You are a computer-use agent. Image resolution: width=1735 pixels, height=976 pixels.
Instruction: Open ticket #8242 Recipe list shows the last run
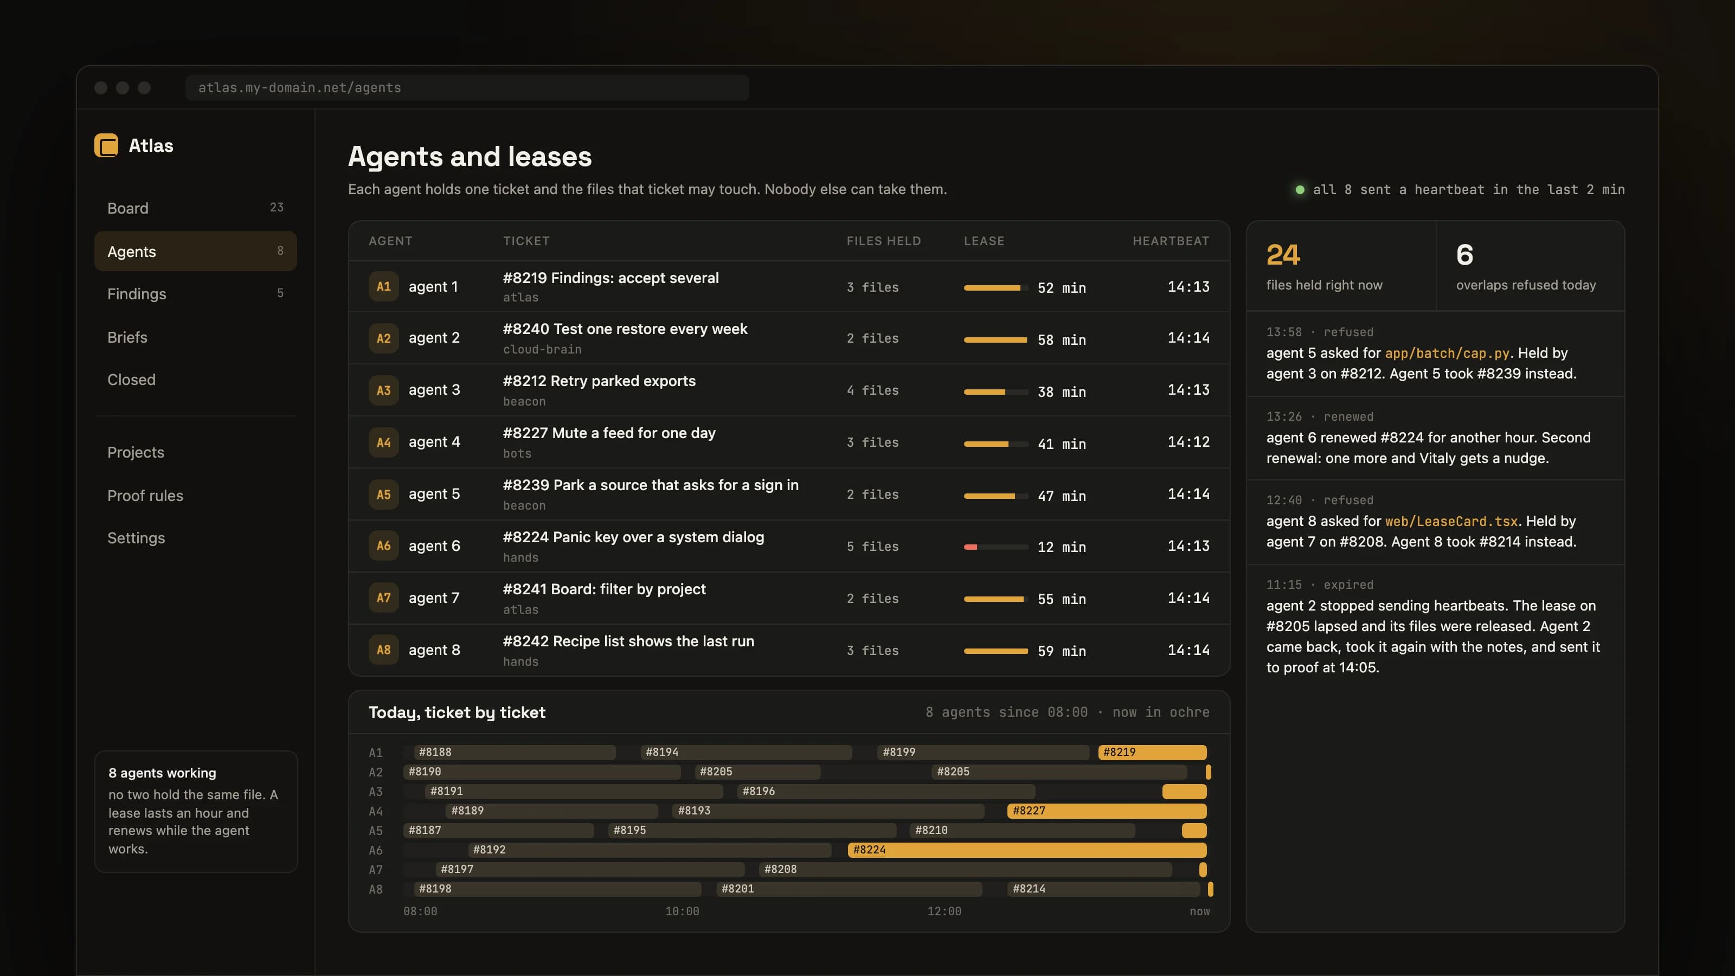pyautogui.click(x=628, y=640)
